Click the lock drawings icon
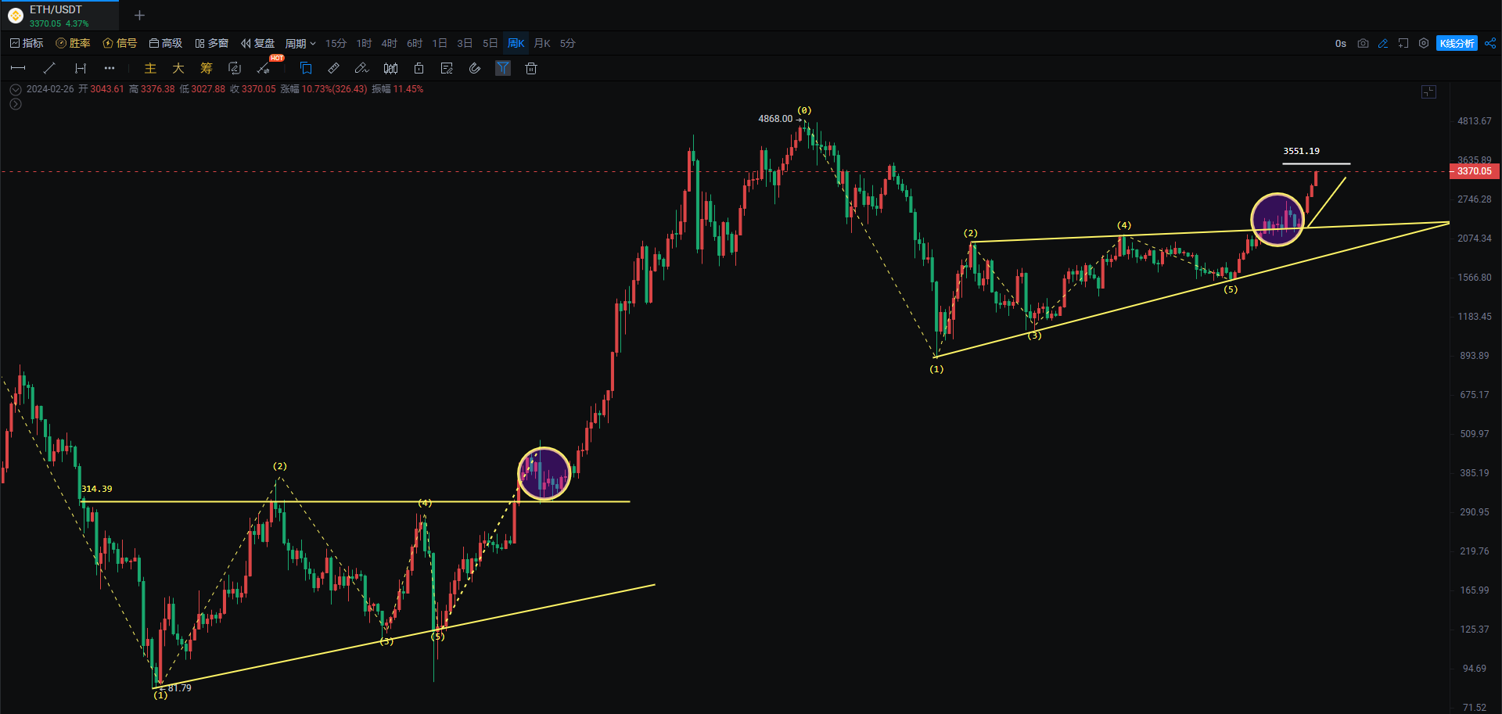 (419, 68)
